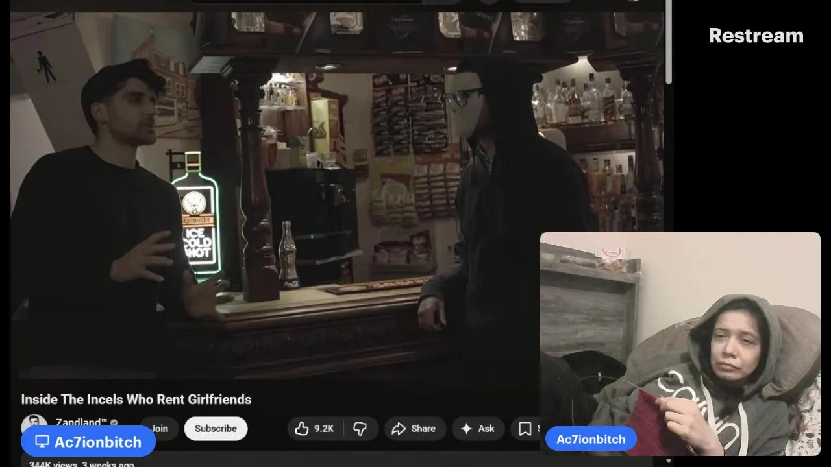Click the Ac7ionbitch screen share label
Screen dimensions: 831x467
pyautogui.click(x=88, y=442)
